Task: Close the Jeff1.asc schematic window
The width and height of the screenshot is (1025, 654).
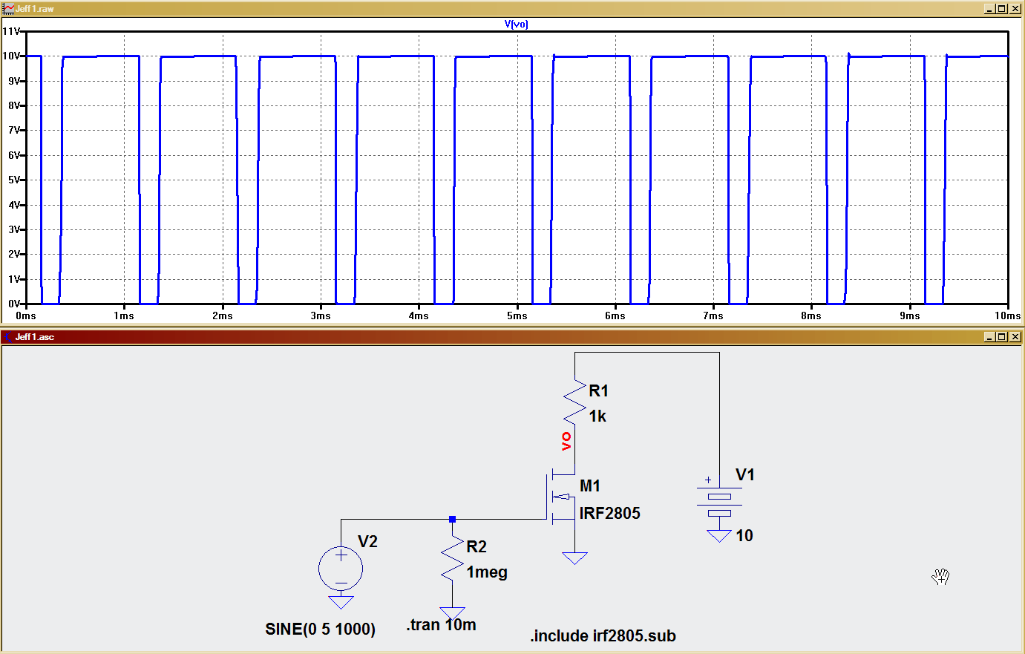Action: click(1015, 337)
